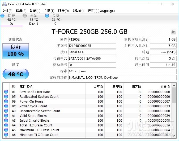Select the Minimum TLC Erase Count attribute name
Image resolution: width=179 pixels, height=141 pixels.
39,135
